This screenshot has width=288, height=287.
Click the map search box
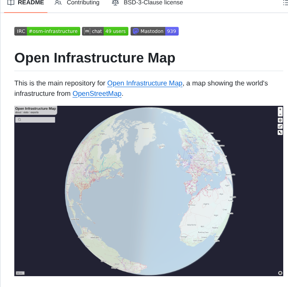tap(35, 120)
